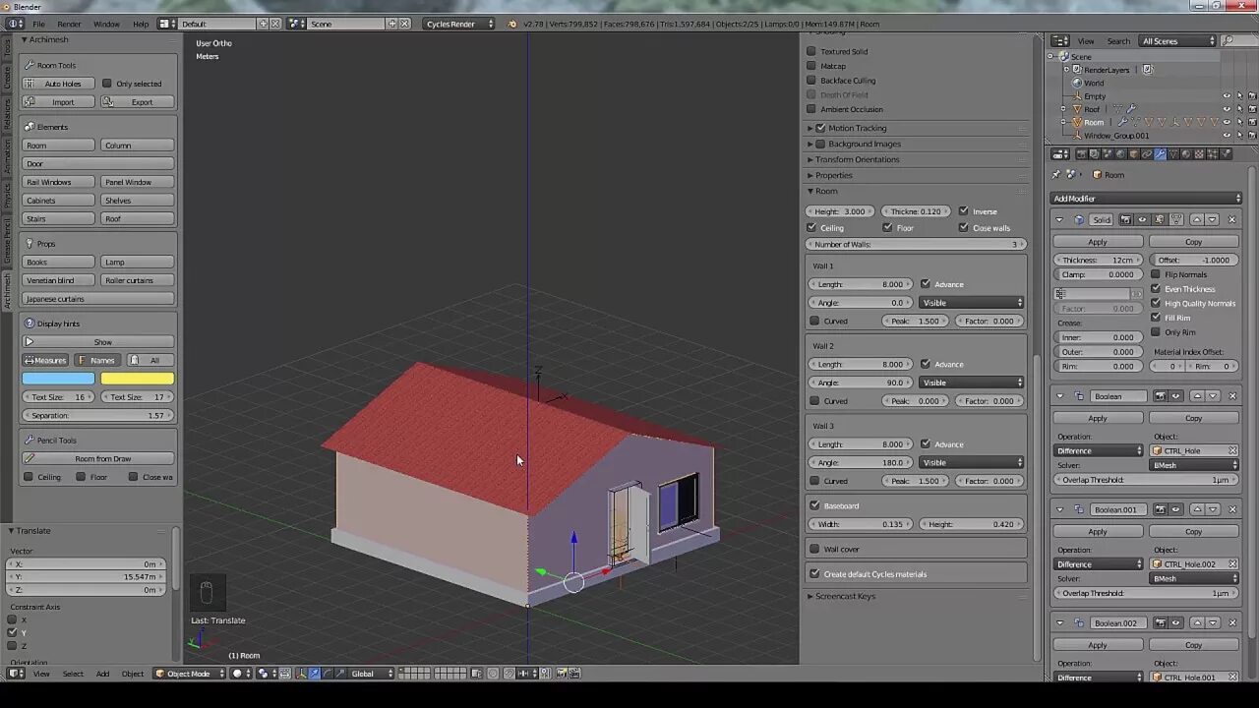Click the pin icon beside Room datablock

click(x=1056, y=175)
